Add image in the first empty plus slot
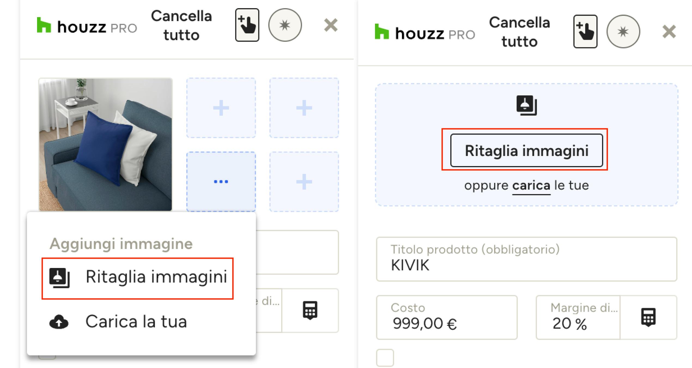Screen dimensions: 692x368 pos(221,108)
